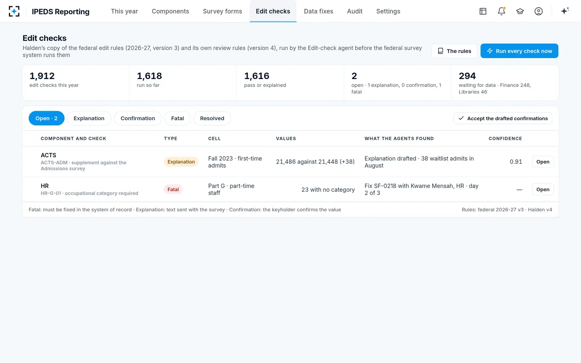Open the user account icon
Image resolution: width=581 pixels, height=363 pixels.
pos(539,11)
